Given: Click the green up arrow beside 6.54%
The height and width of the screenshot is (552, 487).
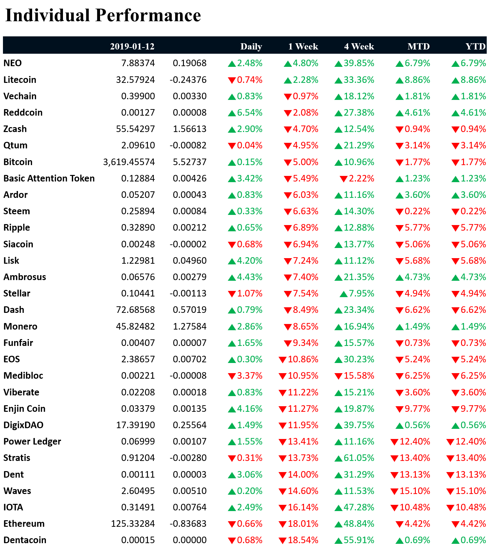Looking at the screenshot, I should coord(232,113).
